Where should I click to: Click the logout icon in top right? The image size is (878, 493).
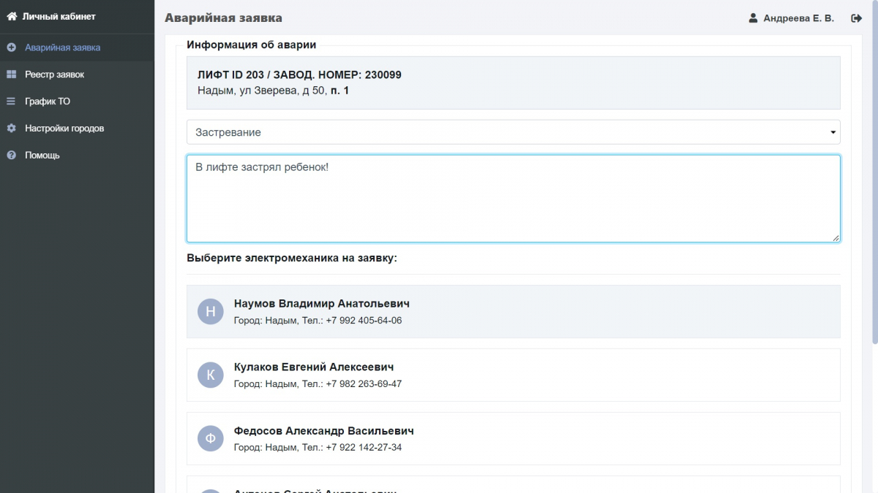(x=856, y=18)
